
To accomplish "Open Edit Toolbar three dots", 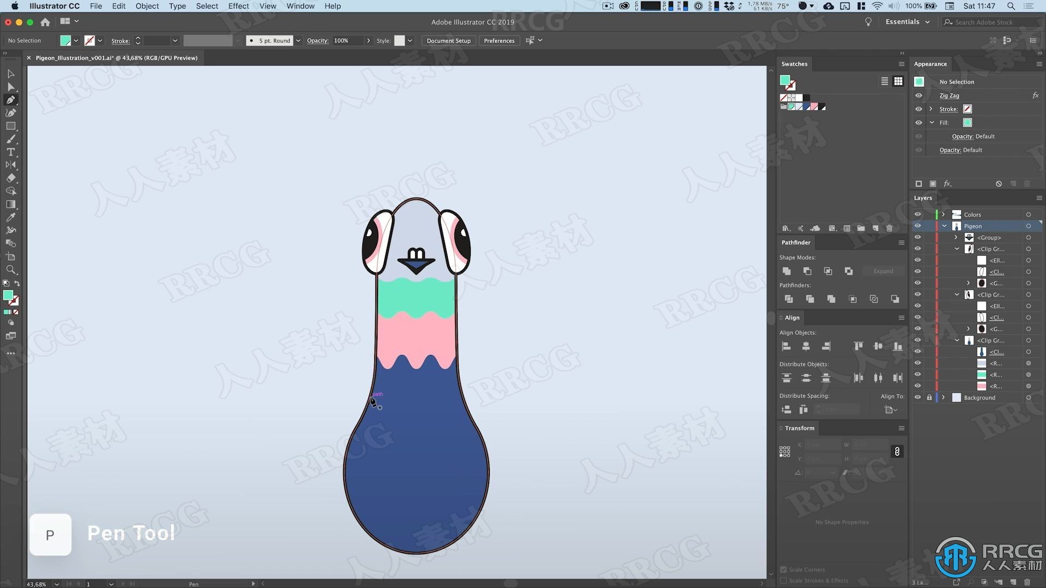I will click(x=10, y=353).
